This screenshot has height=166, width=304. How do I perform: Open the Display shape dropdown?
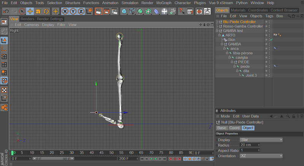point(261,140)
